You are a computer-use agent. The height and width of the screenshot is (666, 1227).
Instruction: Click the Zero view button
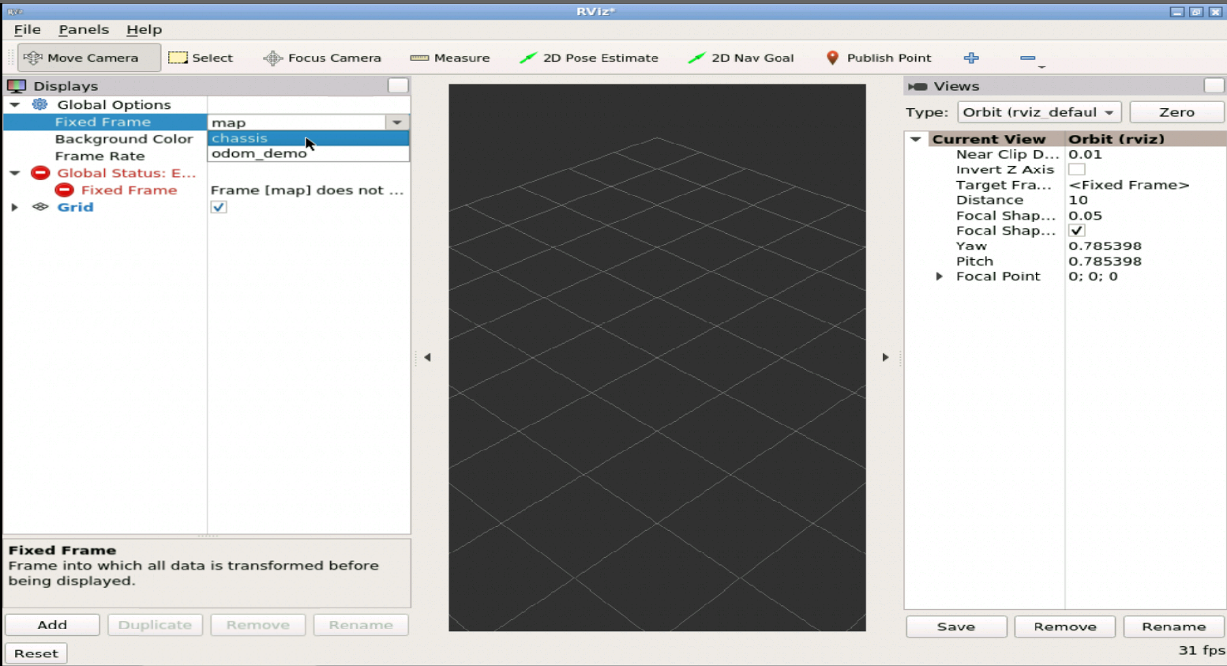[1176, 112]
